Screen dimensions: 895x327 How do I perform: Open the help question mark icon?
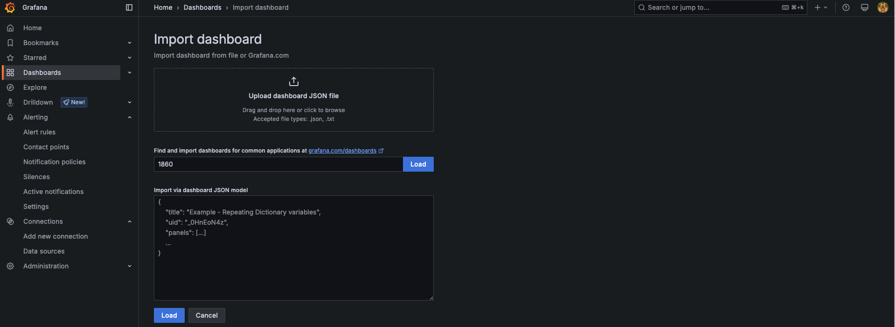click(846, 7)
